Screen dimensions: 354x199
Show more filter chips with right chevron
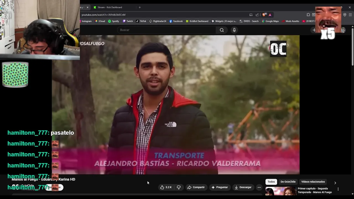[335, 183]
